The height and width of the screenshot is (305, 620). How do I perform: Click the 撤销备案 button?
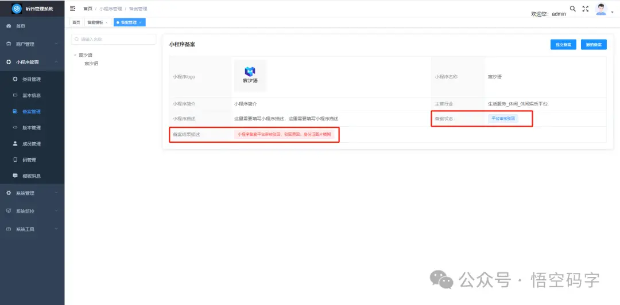coord(594,45)
